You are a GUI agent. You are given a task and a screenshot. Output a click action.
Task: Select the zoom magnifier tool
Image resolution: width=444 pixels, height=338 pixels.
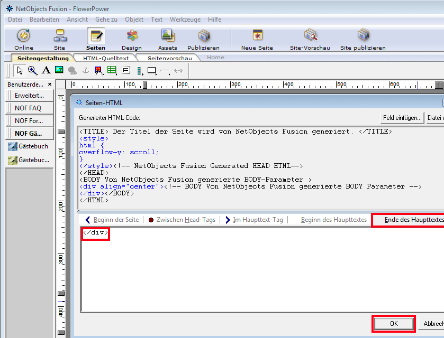coord(33,70)
